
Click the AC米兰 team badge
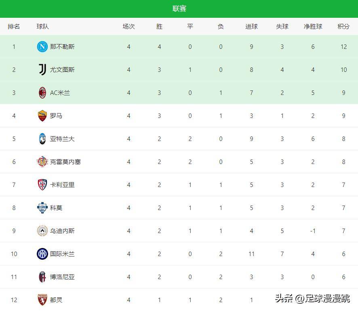point(42,92)
